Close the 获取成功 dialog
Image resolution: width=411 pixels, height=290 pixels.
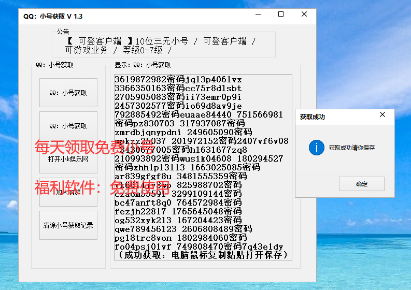click(382, 114)
